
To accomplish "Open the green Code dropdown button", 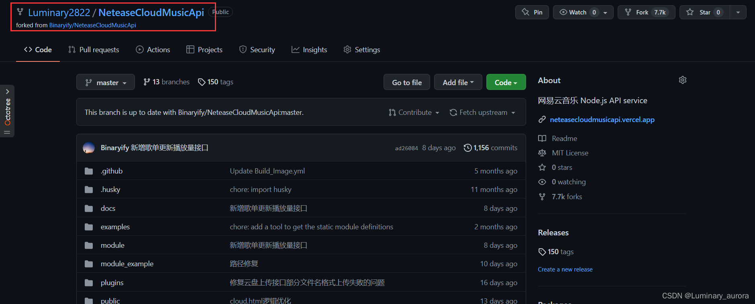I will [x=506, y=82].
